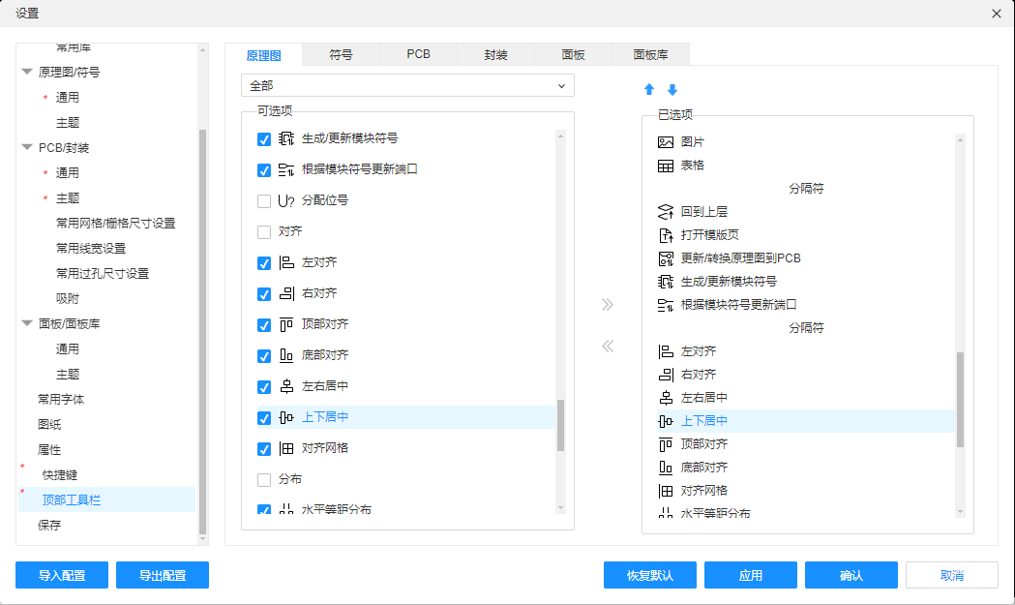
Task: Select 图片 icon in the selected list
Action: [x=666, y=142]
